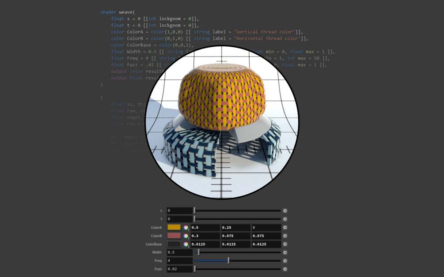Click the orange ColorA swatch
444x277 pixels.
pos(174,227)
